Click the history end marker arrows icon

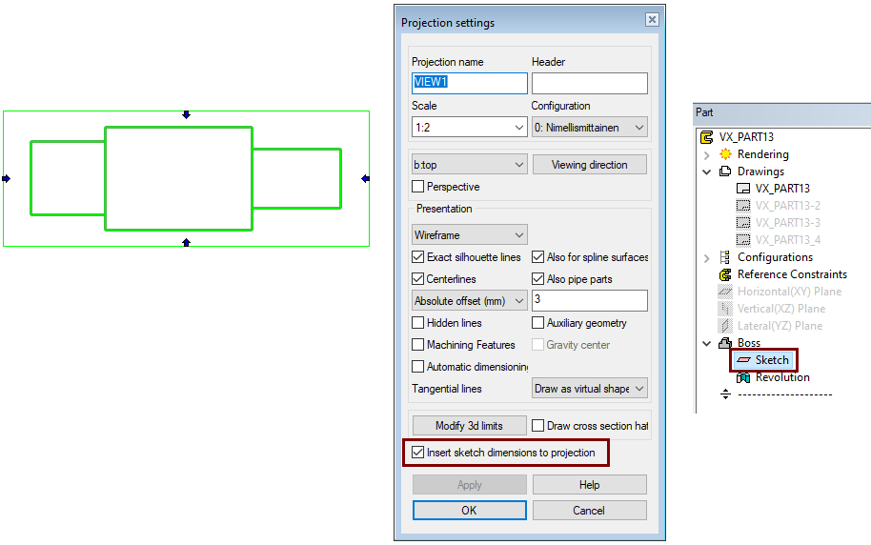pos(725,394)
